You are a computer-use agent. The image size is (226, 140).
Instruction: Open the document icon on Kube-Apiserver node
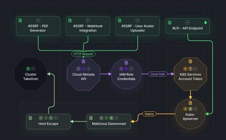click(190, 103)
